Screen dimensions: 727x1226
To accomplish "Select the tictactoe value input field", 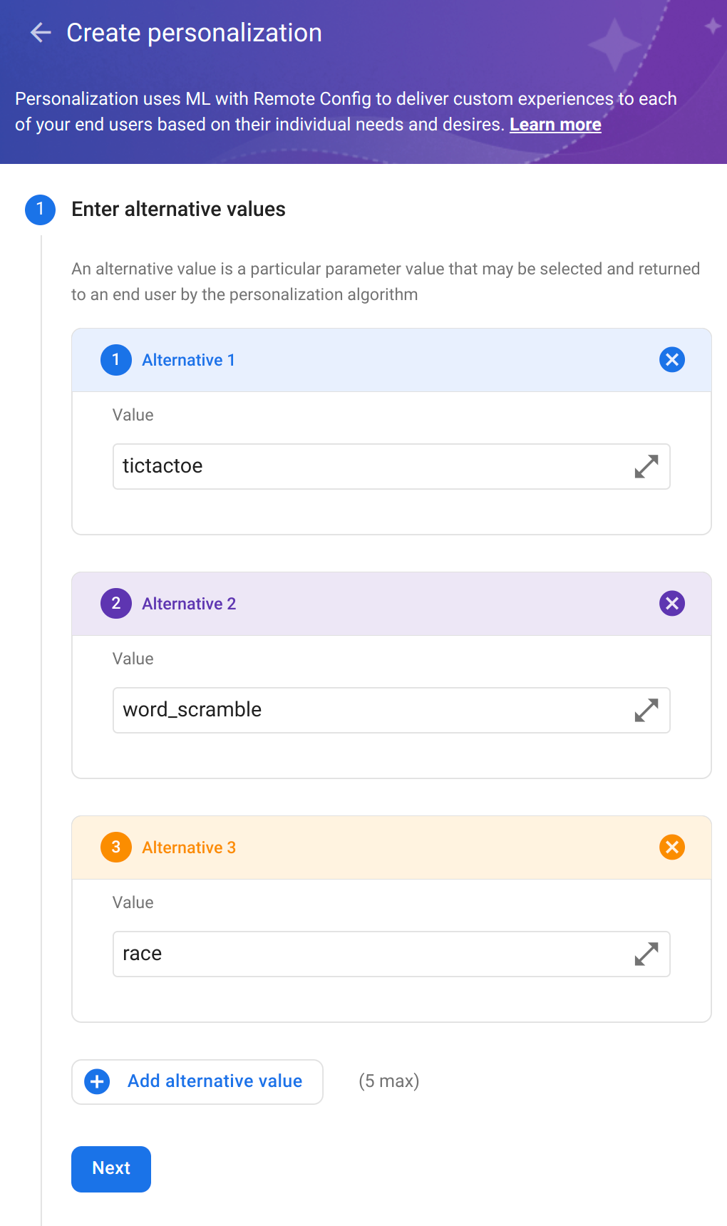I will (x=356, y=466).
